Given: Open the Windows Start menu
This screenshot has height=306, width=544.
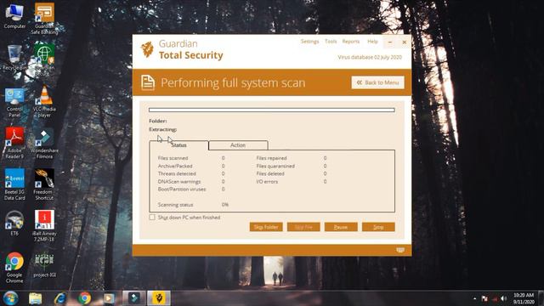Looking at the screenshot, I should click(11, 298).
